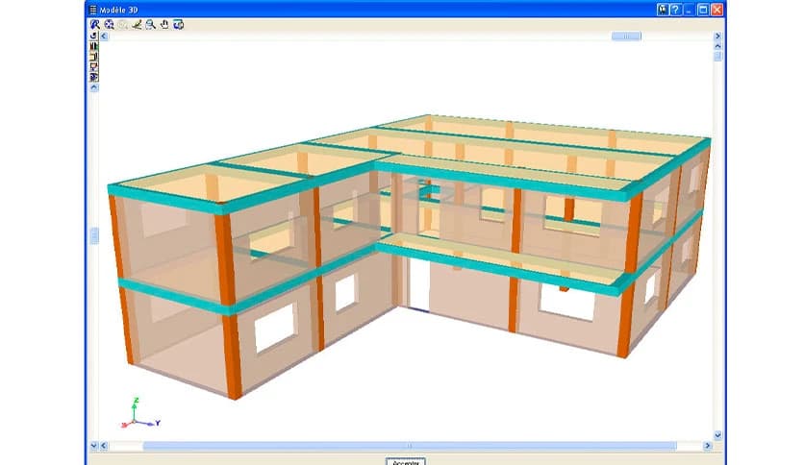Viewport: 804px width, 465px height.
Task: Click the title bar icon left of help
Action: (x=663, y=10)
